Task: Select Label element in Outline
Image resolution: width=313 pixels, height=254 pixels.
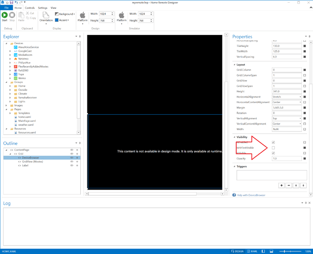Action: [x=25, y=166]
